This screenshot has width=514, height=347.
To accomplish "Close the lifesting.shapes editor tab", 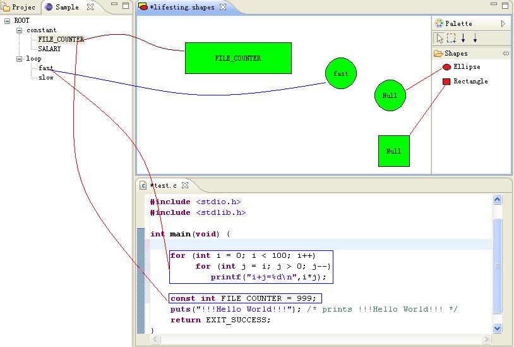I will click(x=223, y=6).
